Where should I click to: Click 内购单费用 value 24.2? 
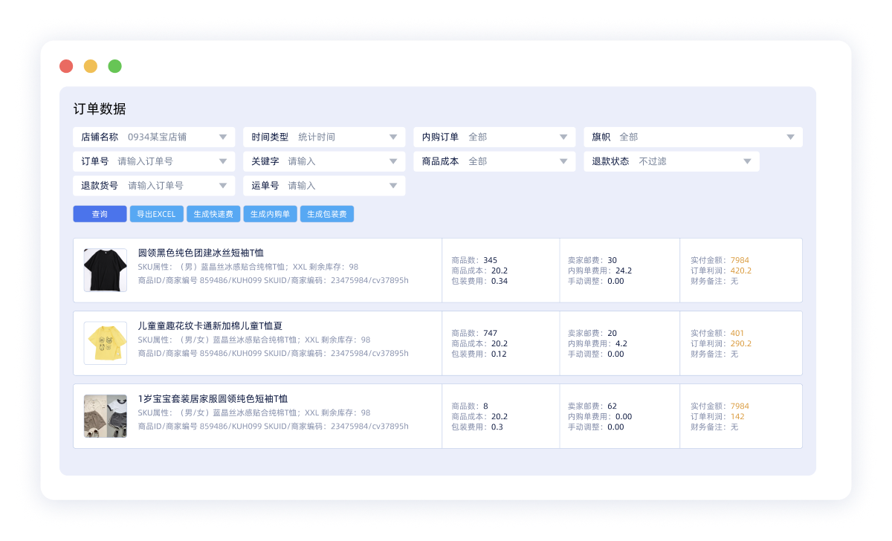click(624, 270)
